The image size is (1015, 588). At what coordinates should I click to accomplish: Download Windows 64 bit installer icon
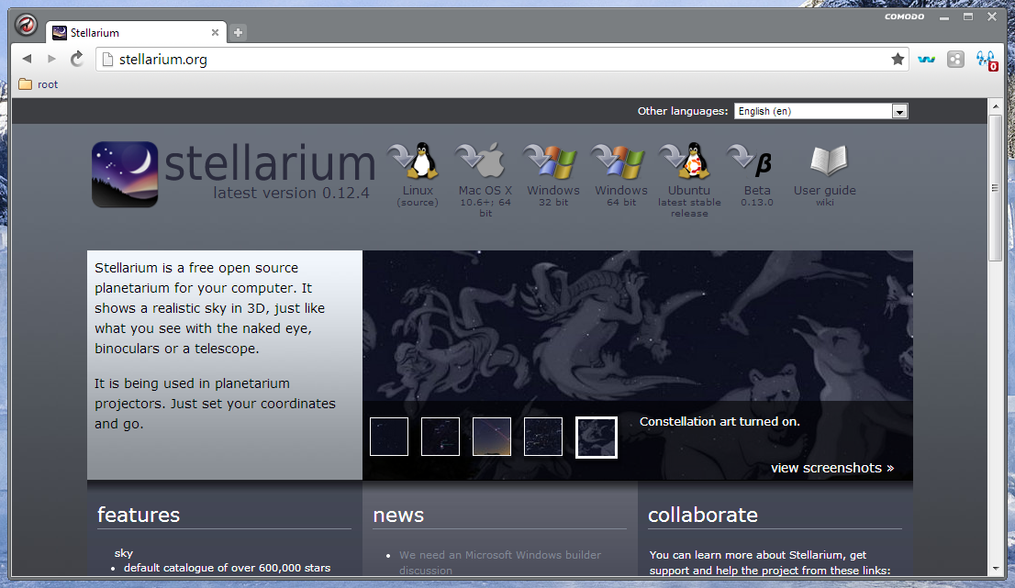point(619,161)
